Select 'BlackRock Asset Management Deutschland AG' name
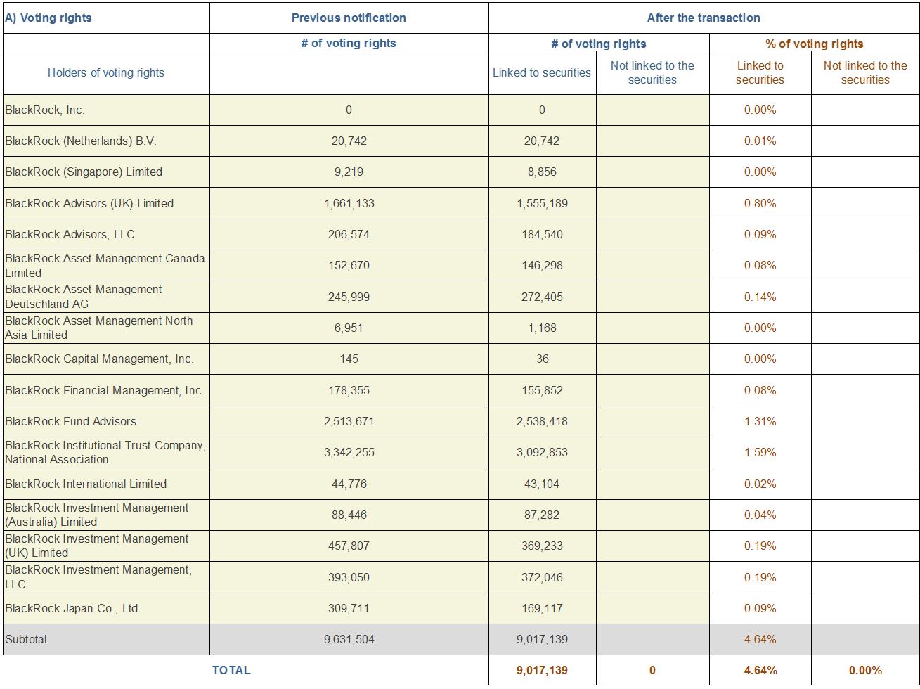The width and height of the screenshot is (920, 689). tap(84, 297)
